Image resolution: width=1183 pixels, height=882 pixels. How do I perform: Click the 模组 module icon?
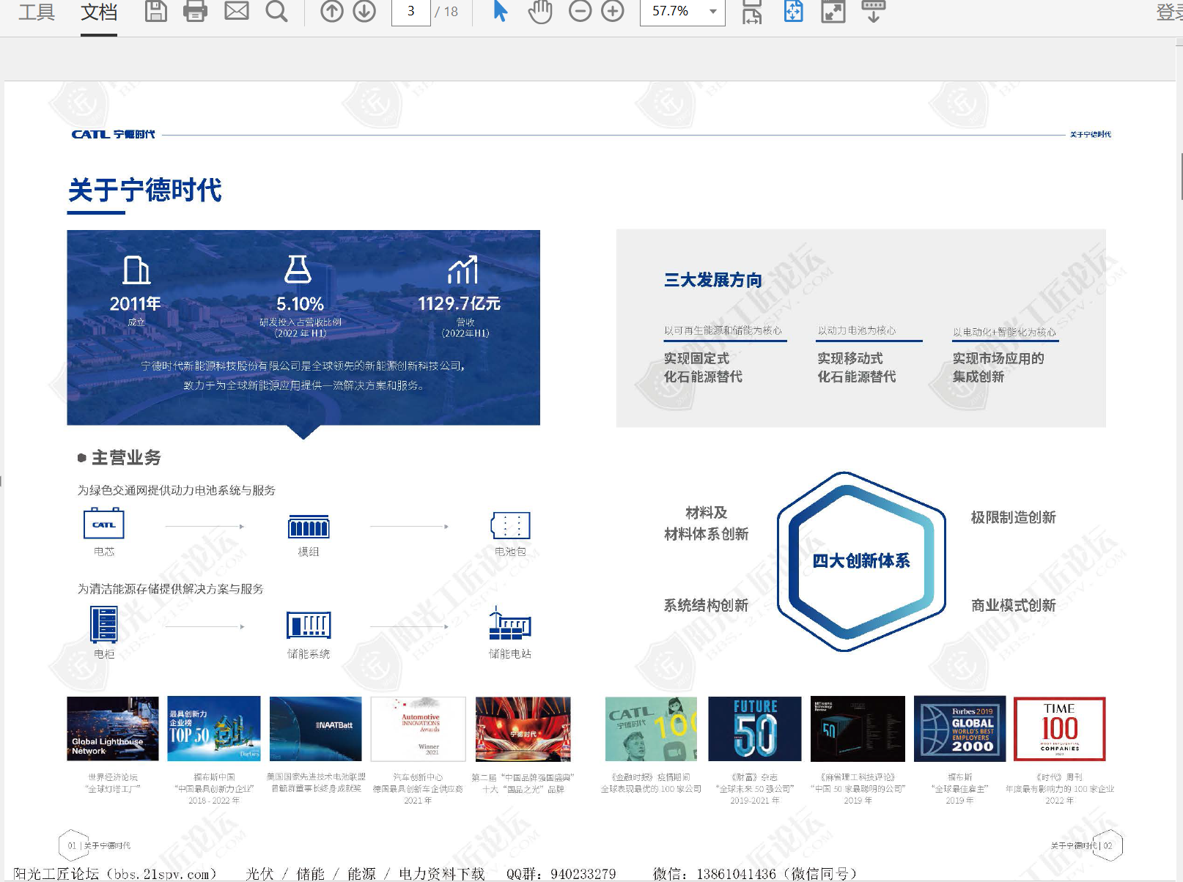click(x=309, y=527)
